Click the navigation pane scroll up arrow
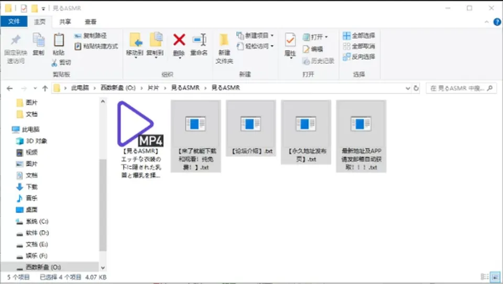This screenshot has width=503, height=284. pos(103,102)
